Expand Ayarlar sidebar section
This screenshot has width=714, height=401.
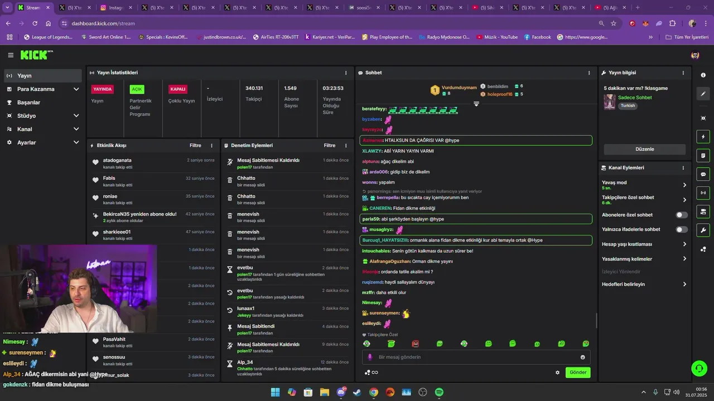pos(76,143)
